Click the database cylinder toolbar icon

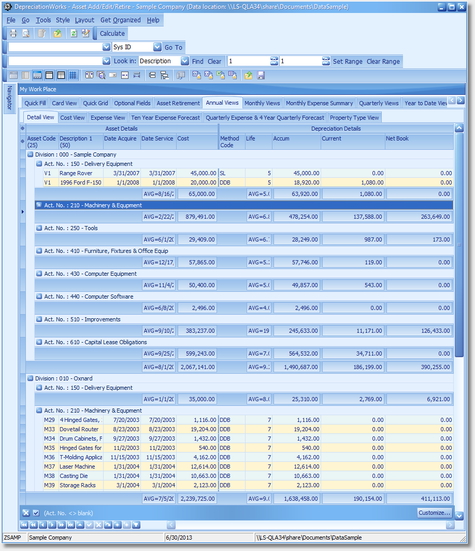41,33
